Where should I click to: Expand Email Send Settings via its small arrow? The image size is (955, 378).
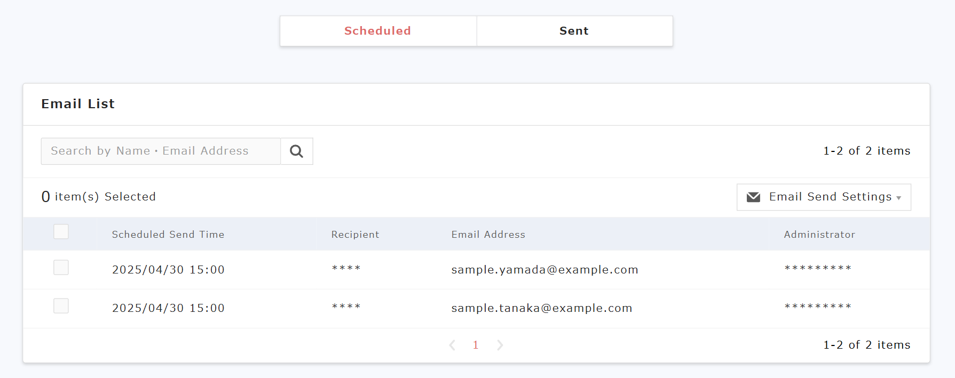(899, 198)
